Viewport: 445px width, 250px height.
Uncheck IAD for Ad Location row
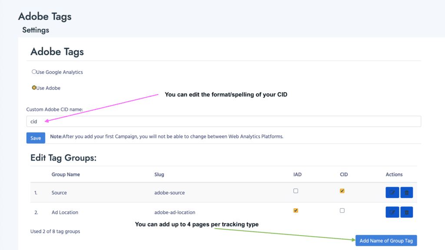point(296,211)
